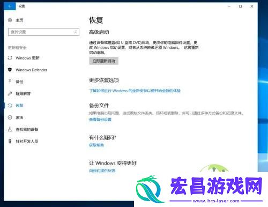Open Windows Defender settings
This screenshot has width=268, height=207.
point(32,70)
